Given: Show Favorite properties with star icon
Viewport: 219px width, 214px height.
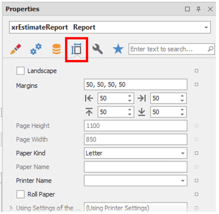Looking at the screenshot, I should (118, 49).
